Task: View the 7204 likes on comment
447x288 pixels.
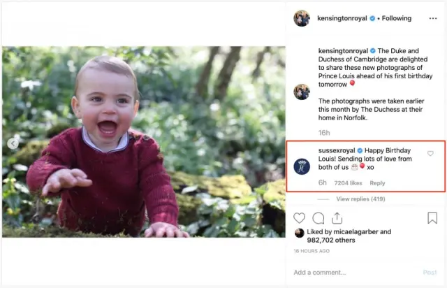Action: pos(348,183)
